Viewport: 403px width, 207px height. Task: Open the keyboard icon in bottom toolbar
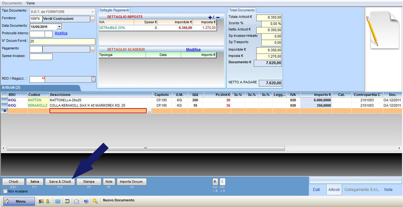[x=58, y=201]
